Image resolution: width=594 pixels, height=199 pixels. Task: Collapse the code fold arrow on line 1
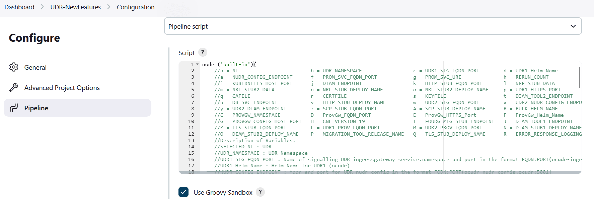pyautogui.click(x=198, y=64)
